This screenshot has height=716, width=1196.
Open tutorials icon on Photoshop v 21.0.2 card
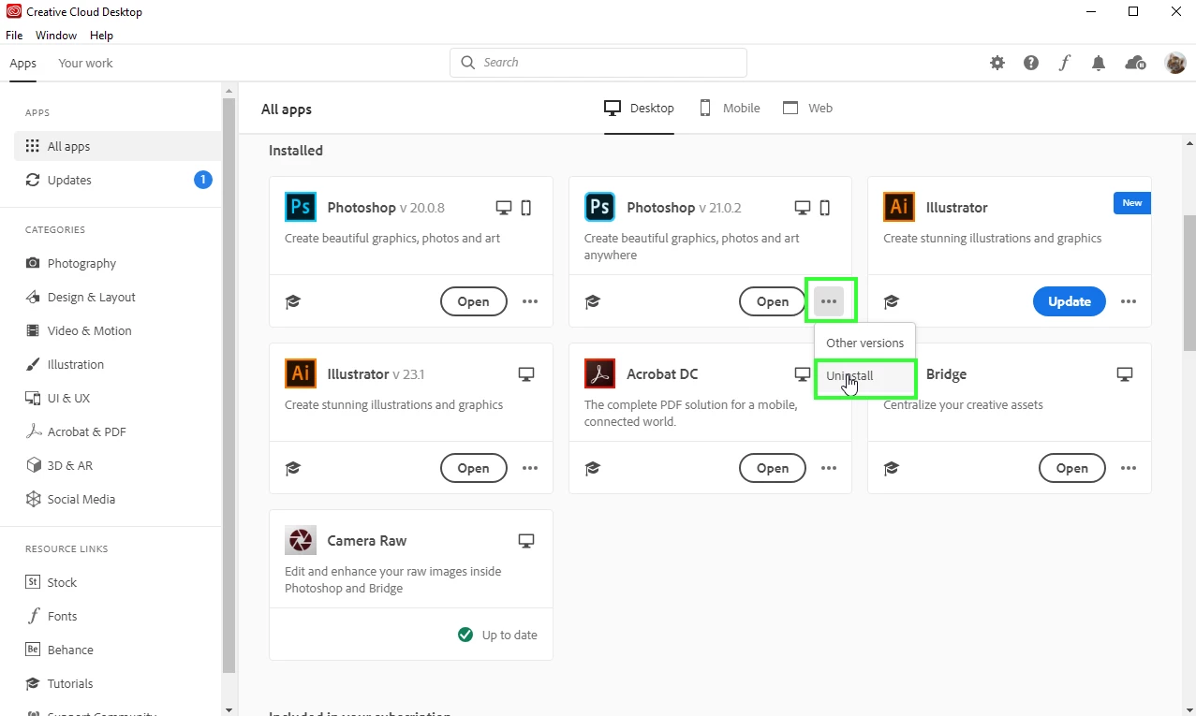click(x=593, y=301)
